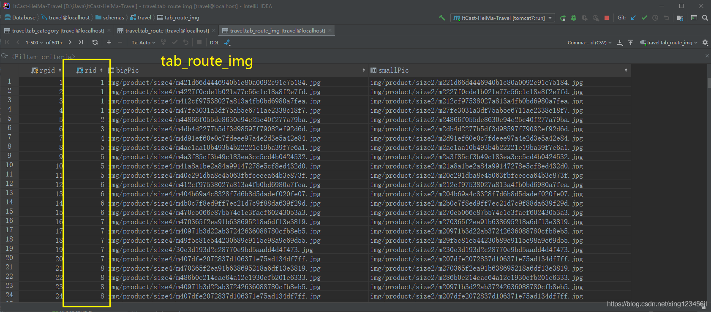
Task: Close the travel.tab_route tab
Action: click(214, 30)
